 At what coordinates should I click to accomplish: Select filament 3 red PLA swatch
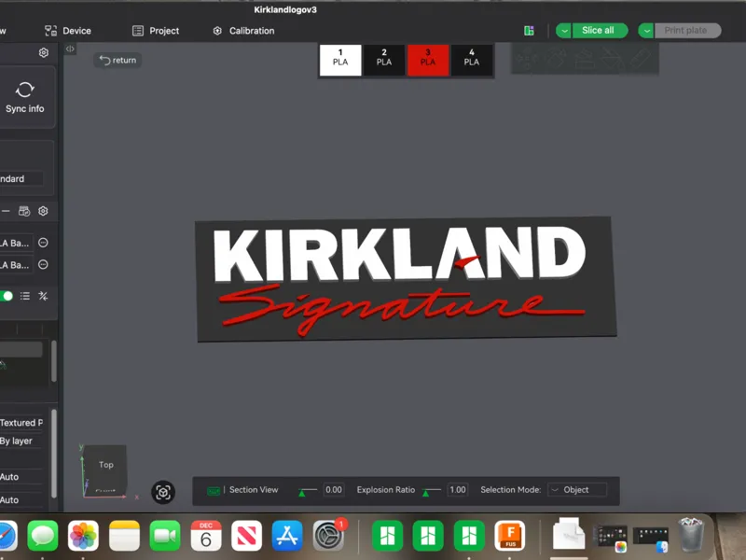[x=428, y=60]
